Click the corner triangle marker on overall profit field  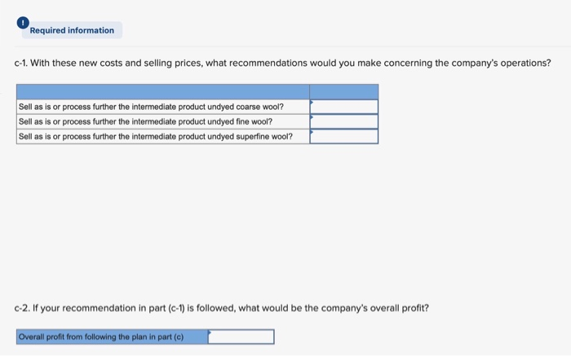(x=210, y=332)
